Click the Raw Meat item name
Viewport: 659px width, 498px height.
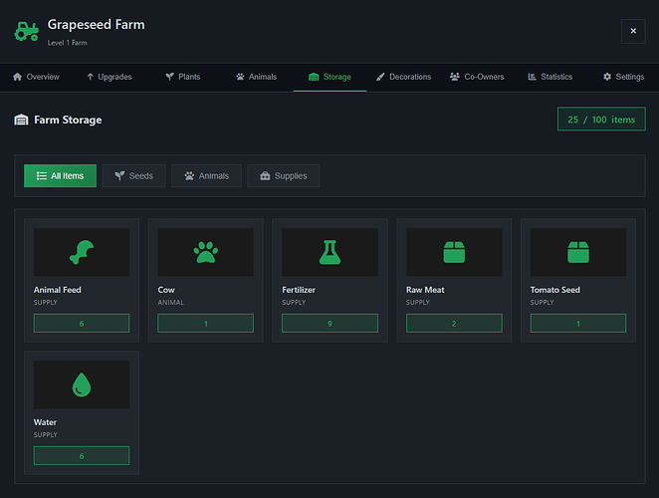(x=425, y=290)
